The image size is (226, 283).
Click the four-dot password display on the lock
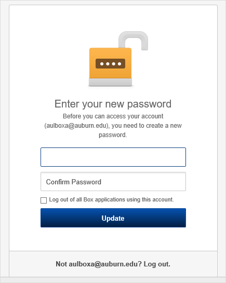click(110, 63)
